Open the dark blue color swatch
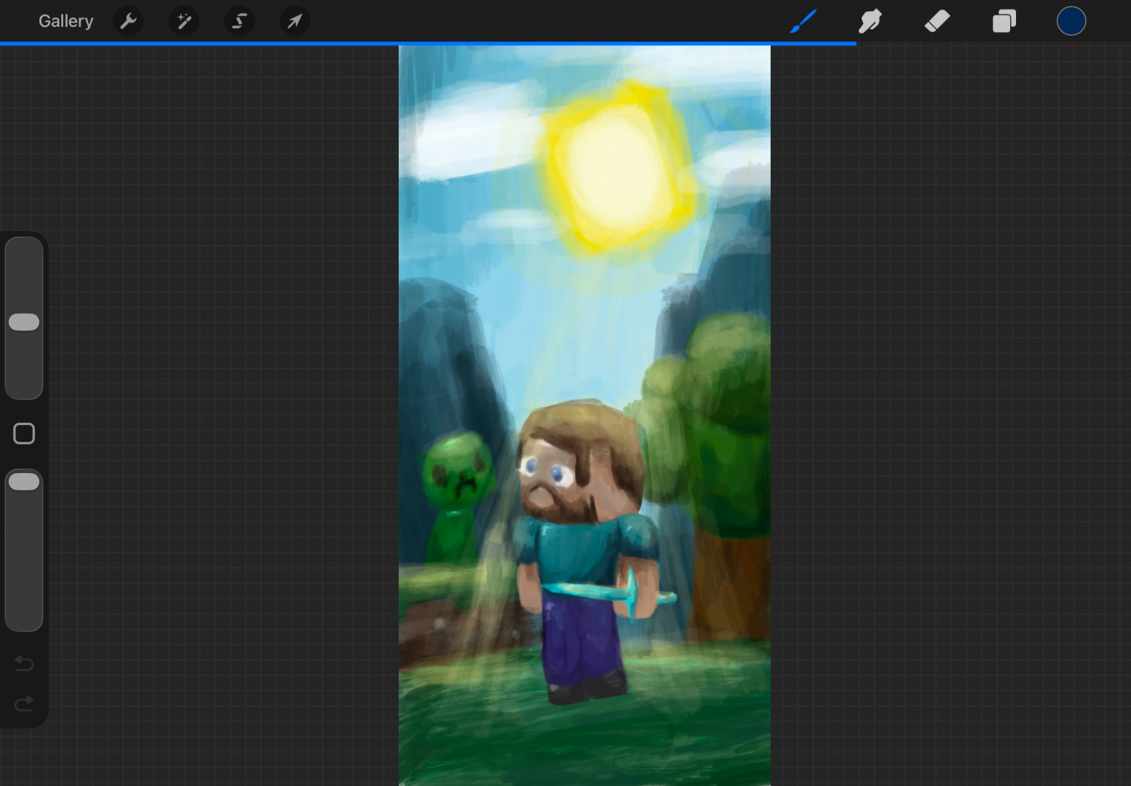 click(x=1071, y=21)
